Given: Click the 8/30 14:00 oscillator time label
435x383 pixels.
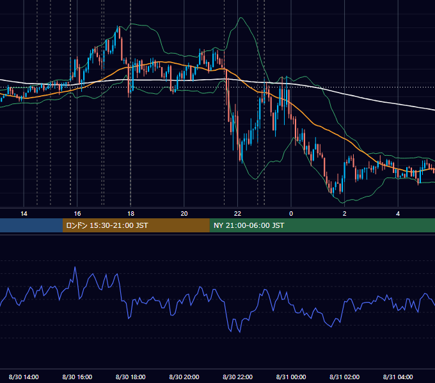Looking at the screenshot, I should point(24,377).
